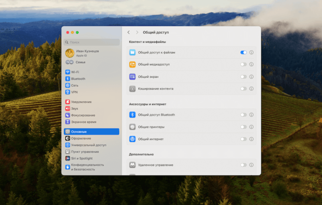Screen dimensions: 322x205
Task: Click the Wi-Fi icon in sidebar
Action: click(68, 72)
